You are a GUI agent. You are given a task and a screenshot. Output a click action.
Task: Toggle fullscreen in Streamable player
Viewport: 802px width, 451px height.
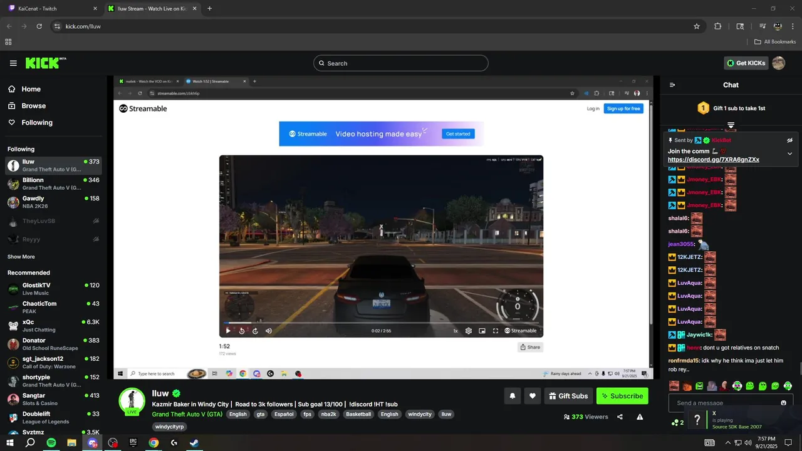(496, 331)
